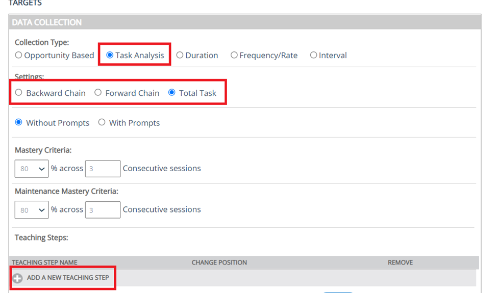Pick Frequency/Rate collection type
The height and width of the screenshot is (293, 497).
234,56
